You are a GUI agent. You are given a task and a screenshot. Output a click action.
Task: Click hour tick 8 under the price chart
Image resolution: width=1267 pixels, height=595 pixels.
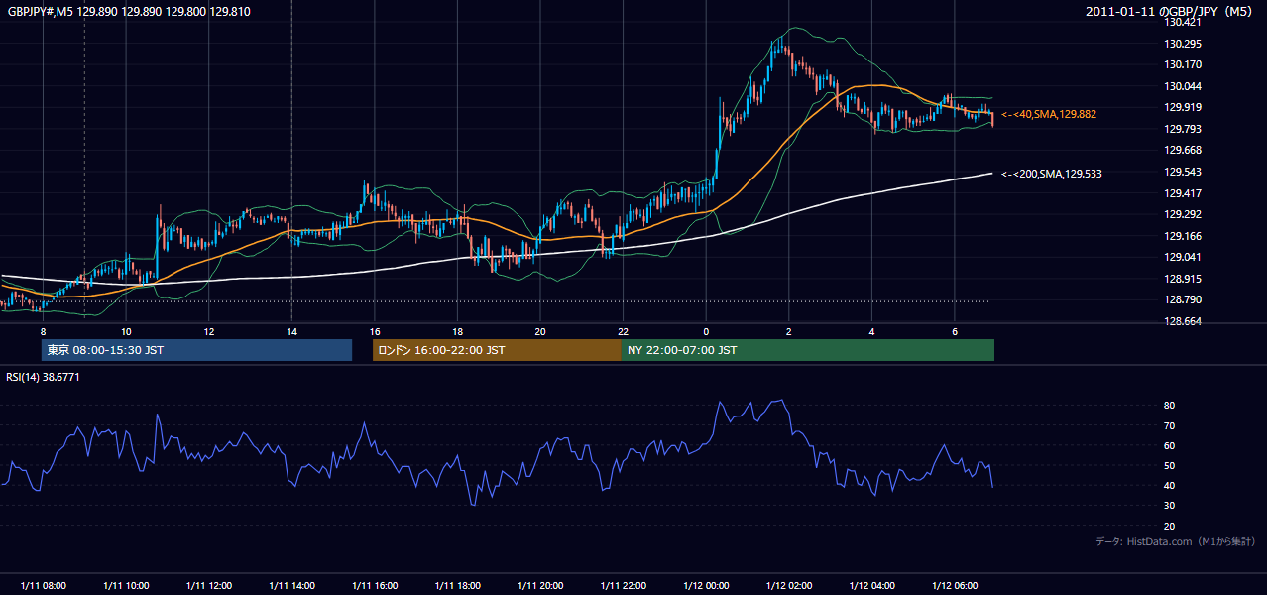[x=43, y=330]
